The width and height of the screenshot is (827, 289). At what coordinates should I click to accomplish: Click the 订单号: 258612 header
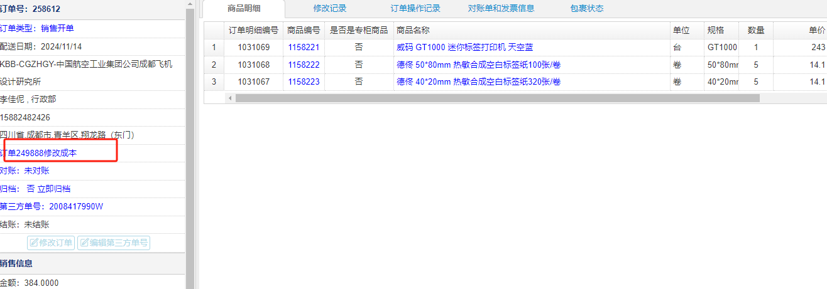pos(30,9)
